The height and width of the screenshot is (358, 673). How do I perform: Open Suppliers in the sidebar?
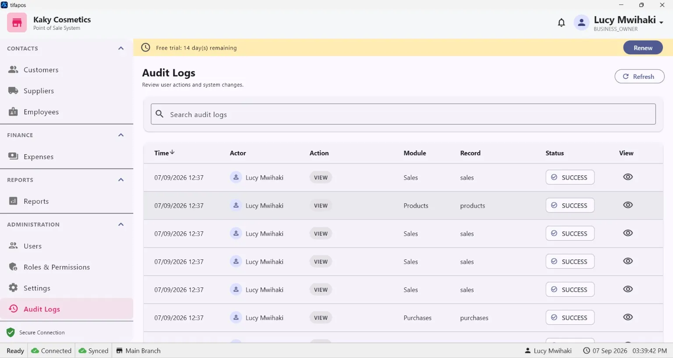[67, 91]
